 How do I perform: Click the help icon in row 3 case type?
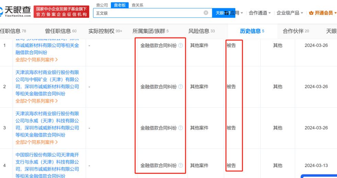pyautogui.click(x=181, y=128)
